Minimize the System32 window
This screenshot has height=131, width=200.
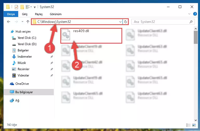(x=168, y=7)
